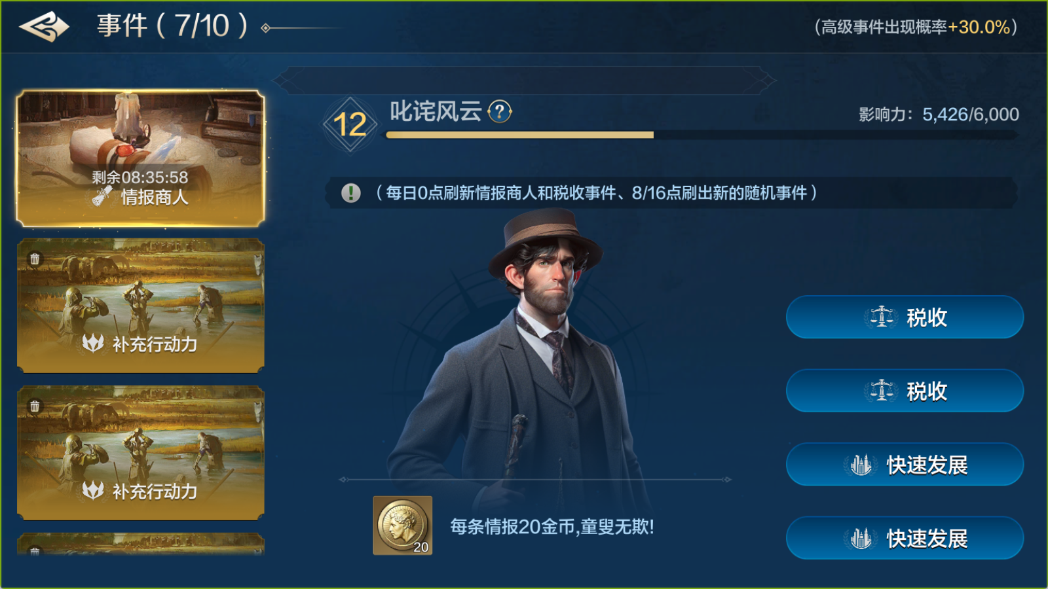Click the bottom 快速发展 button
The image size is (1048, 589).
[905, 538]
